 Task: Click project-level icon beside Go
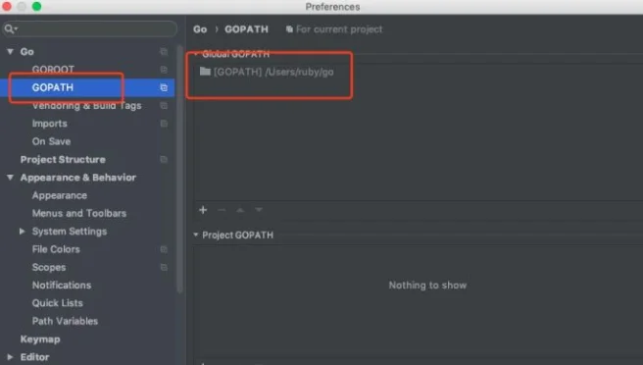click(x=164, y=52)
